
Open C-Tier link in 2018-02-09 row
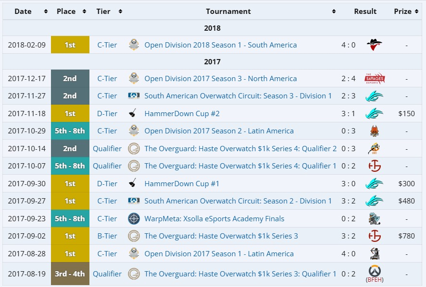(107, 45)
